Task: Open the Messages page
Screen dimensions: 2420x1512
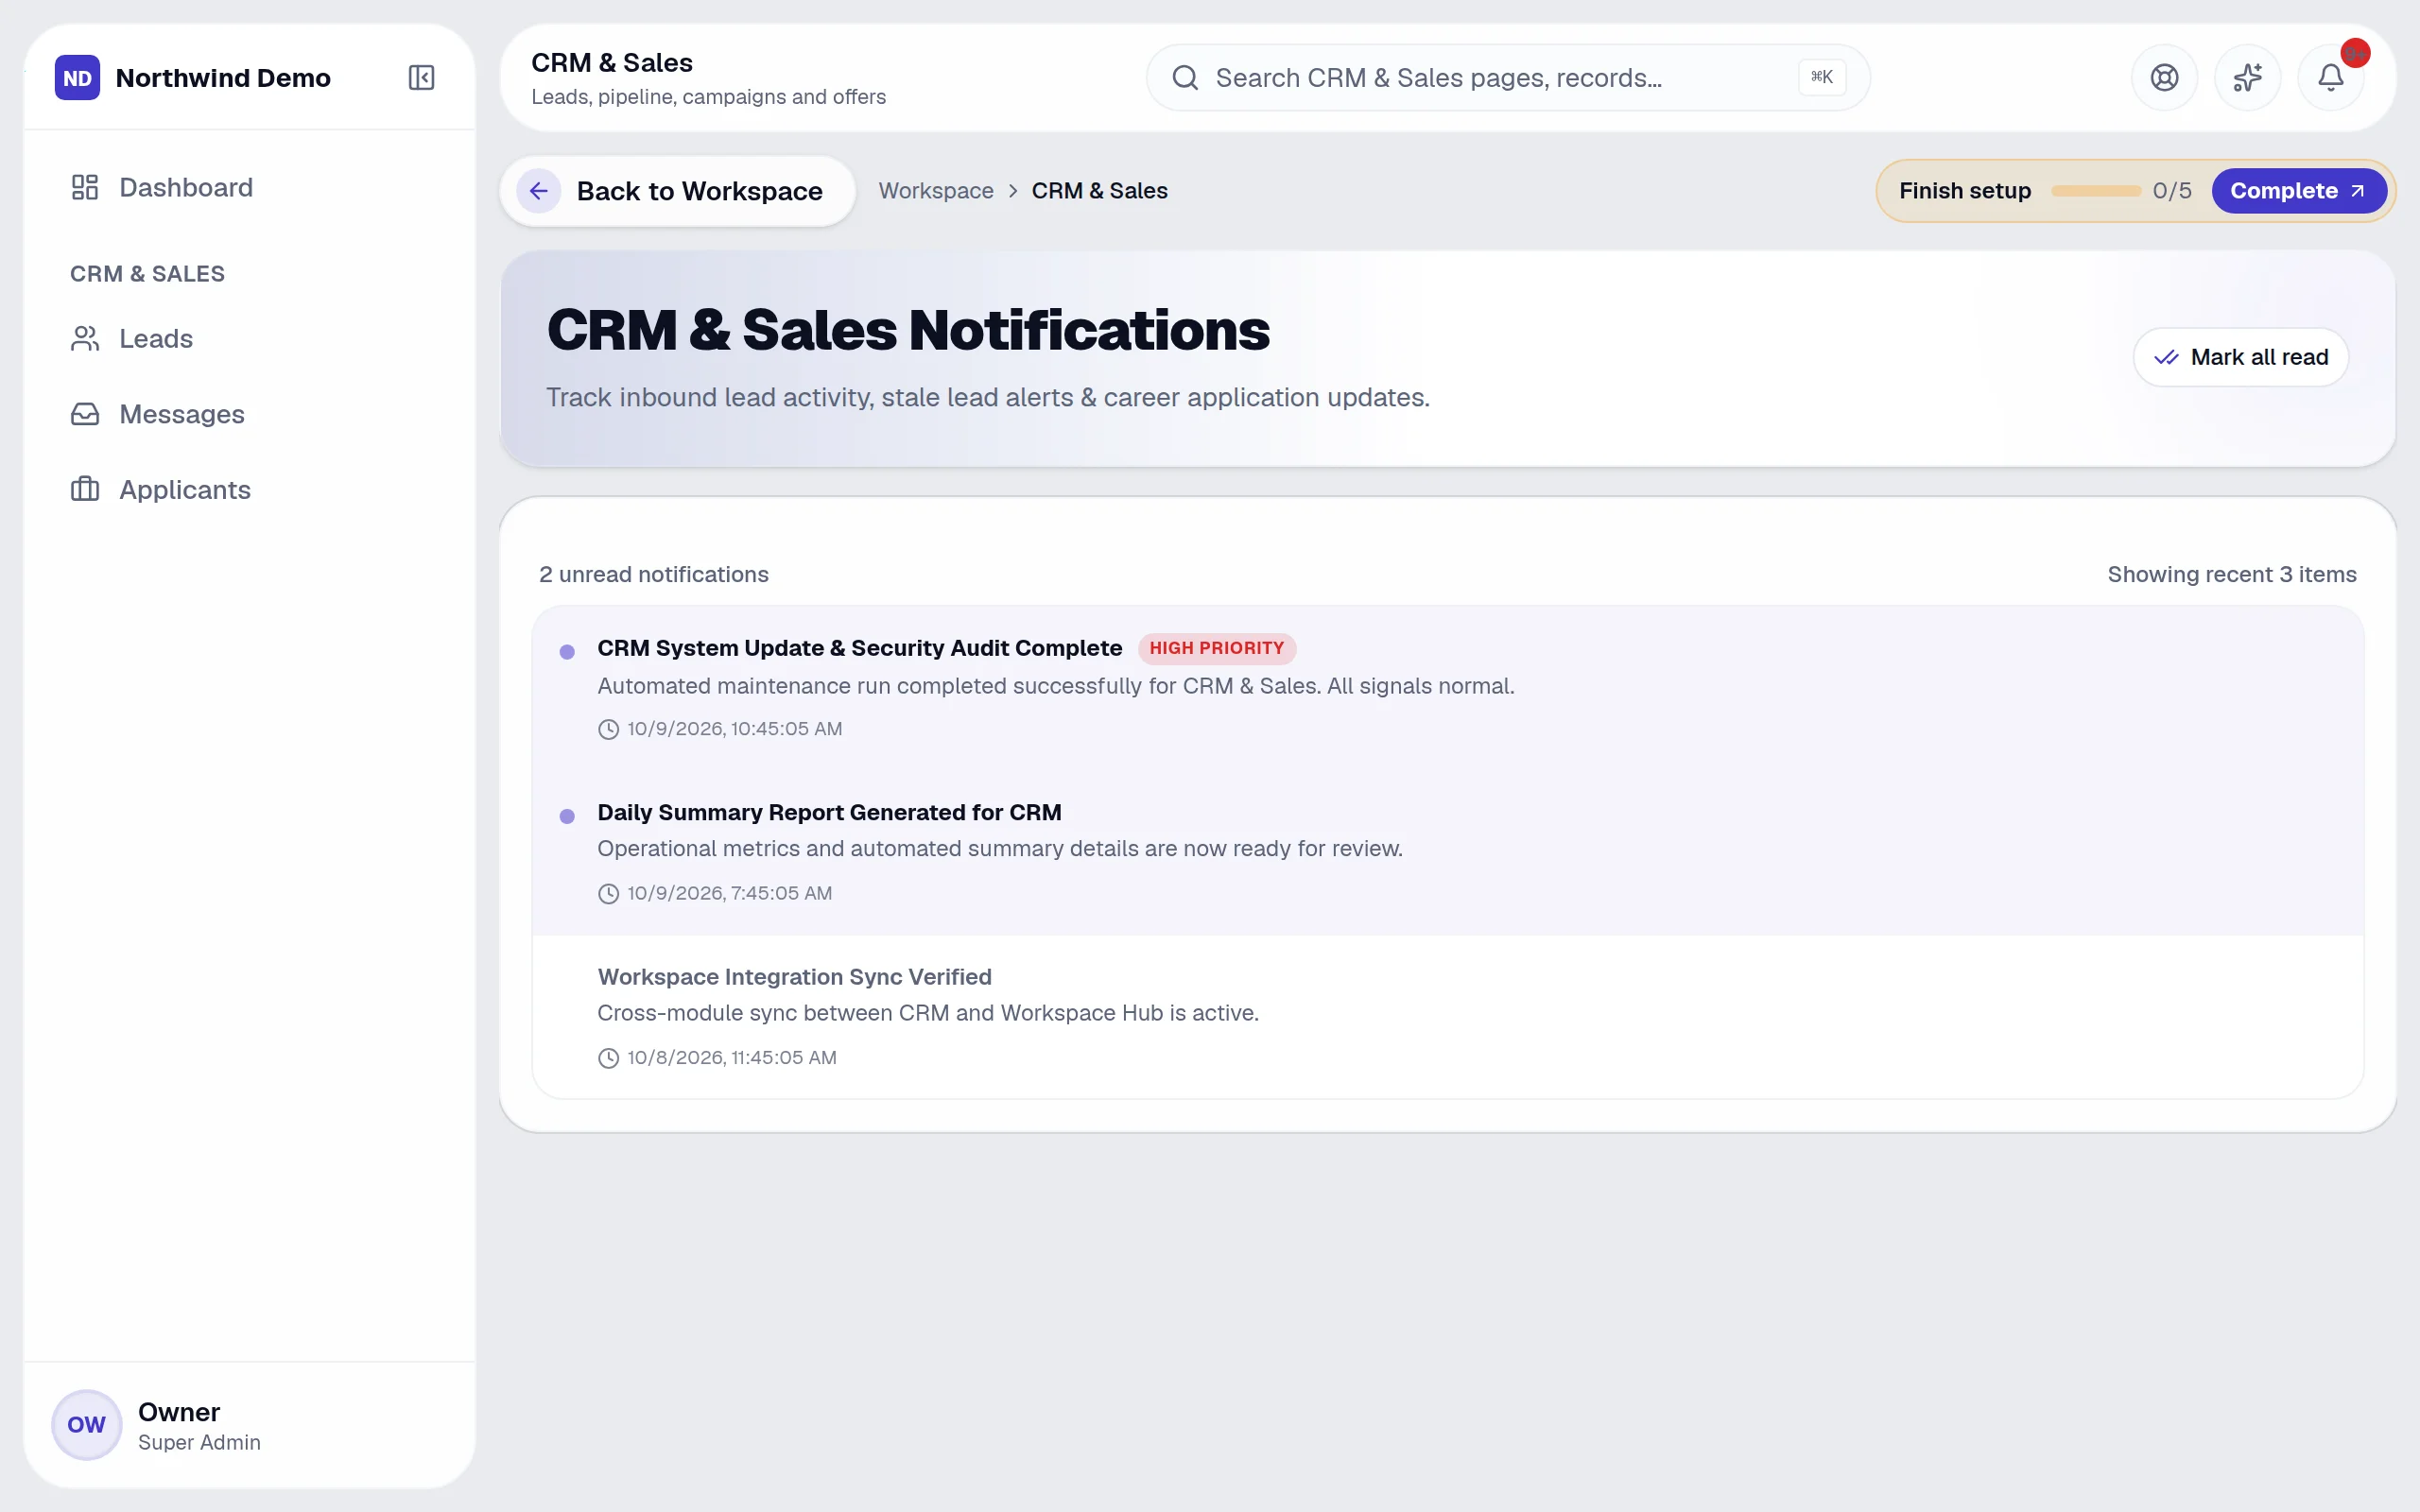Action: tap(249, 414)
